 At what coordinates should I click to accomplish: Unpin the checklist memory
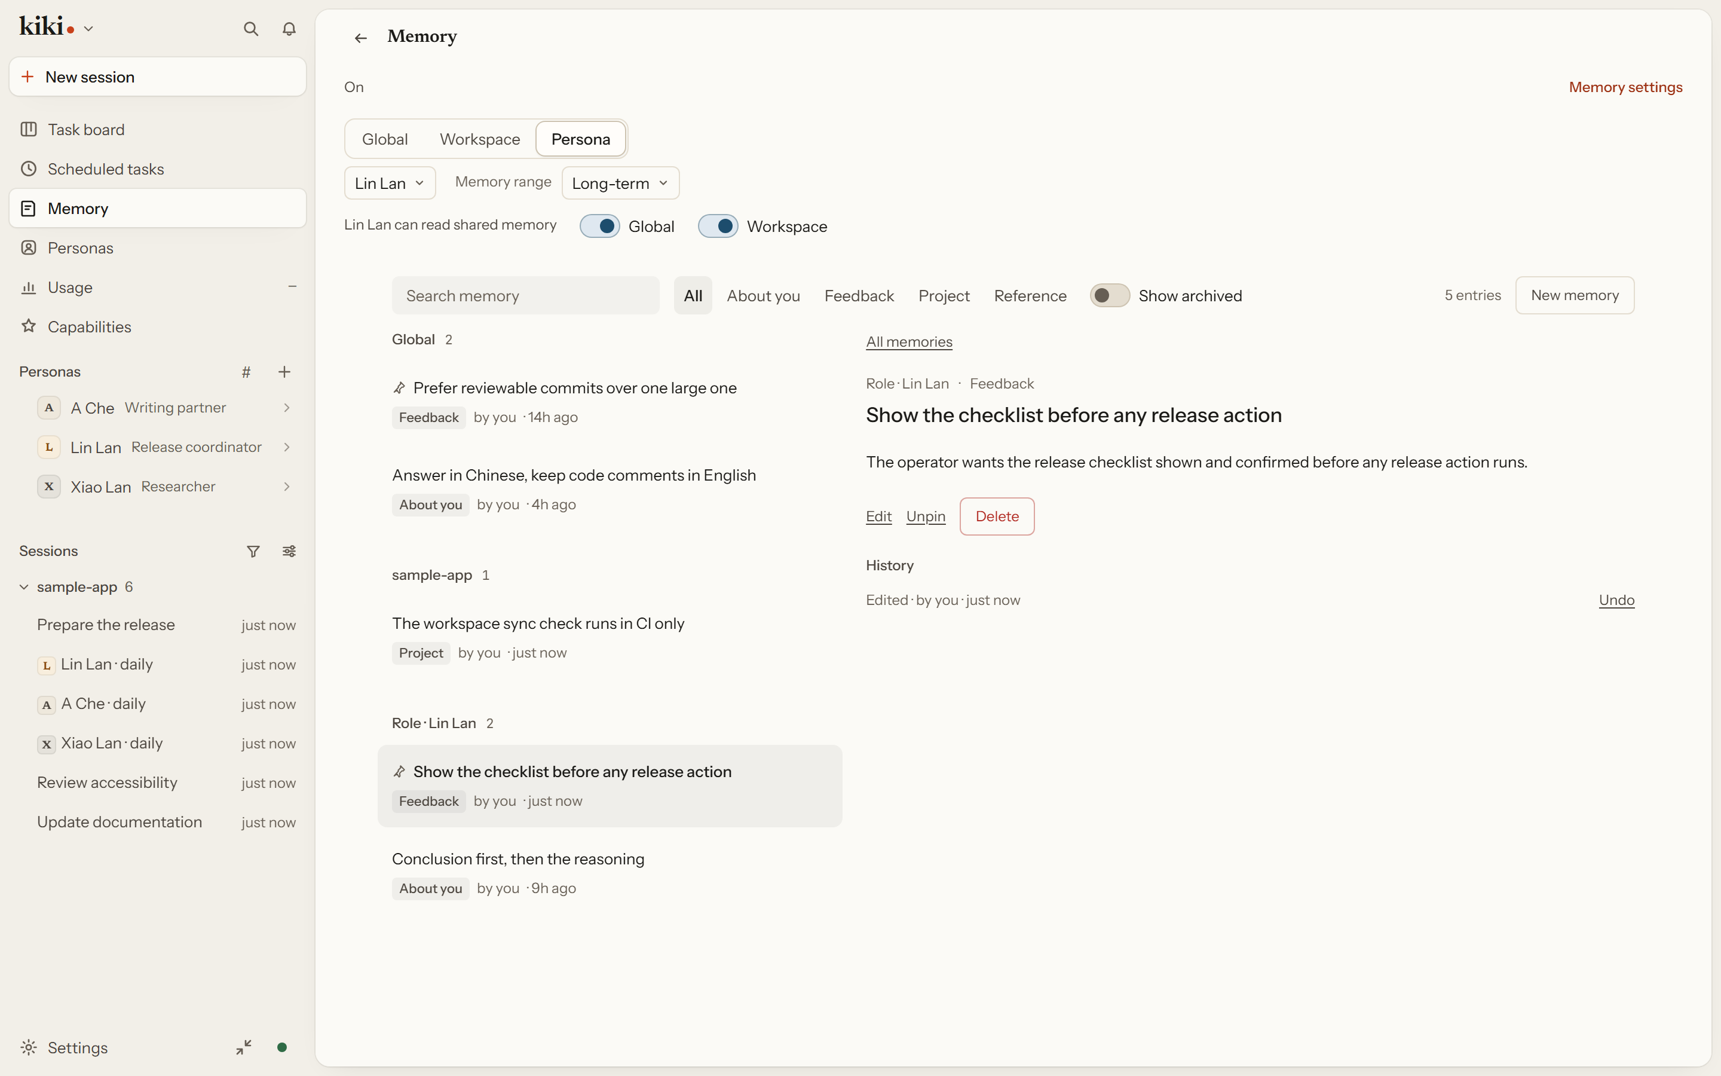(925, 516)
